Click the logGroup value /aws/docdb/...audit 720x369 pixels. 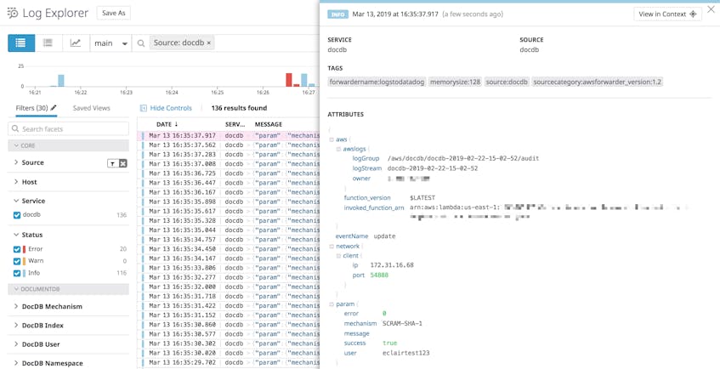463,158
